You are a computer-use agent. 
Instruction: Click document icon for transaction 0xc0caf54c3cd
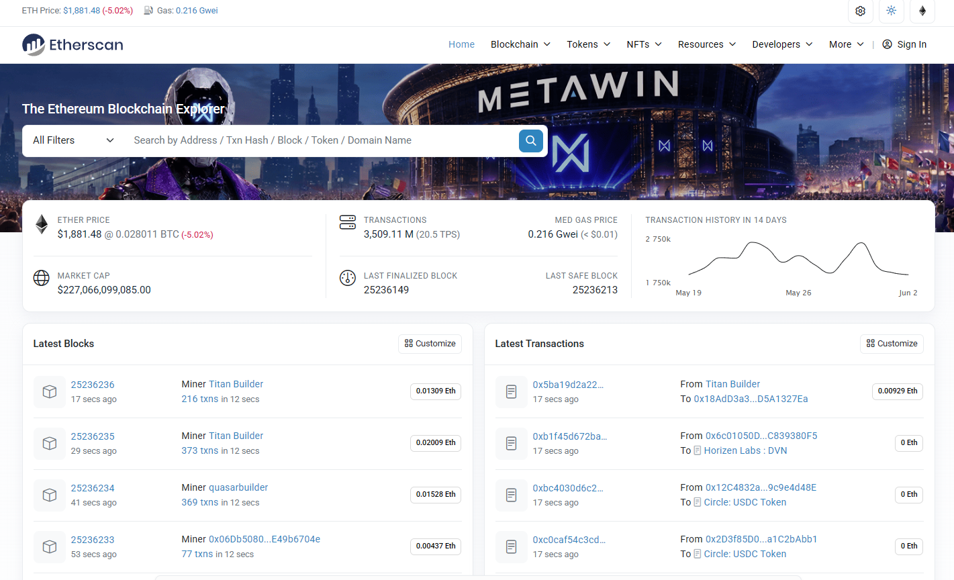[x=512, y=546]
